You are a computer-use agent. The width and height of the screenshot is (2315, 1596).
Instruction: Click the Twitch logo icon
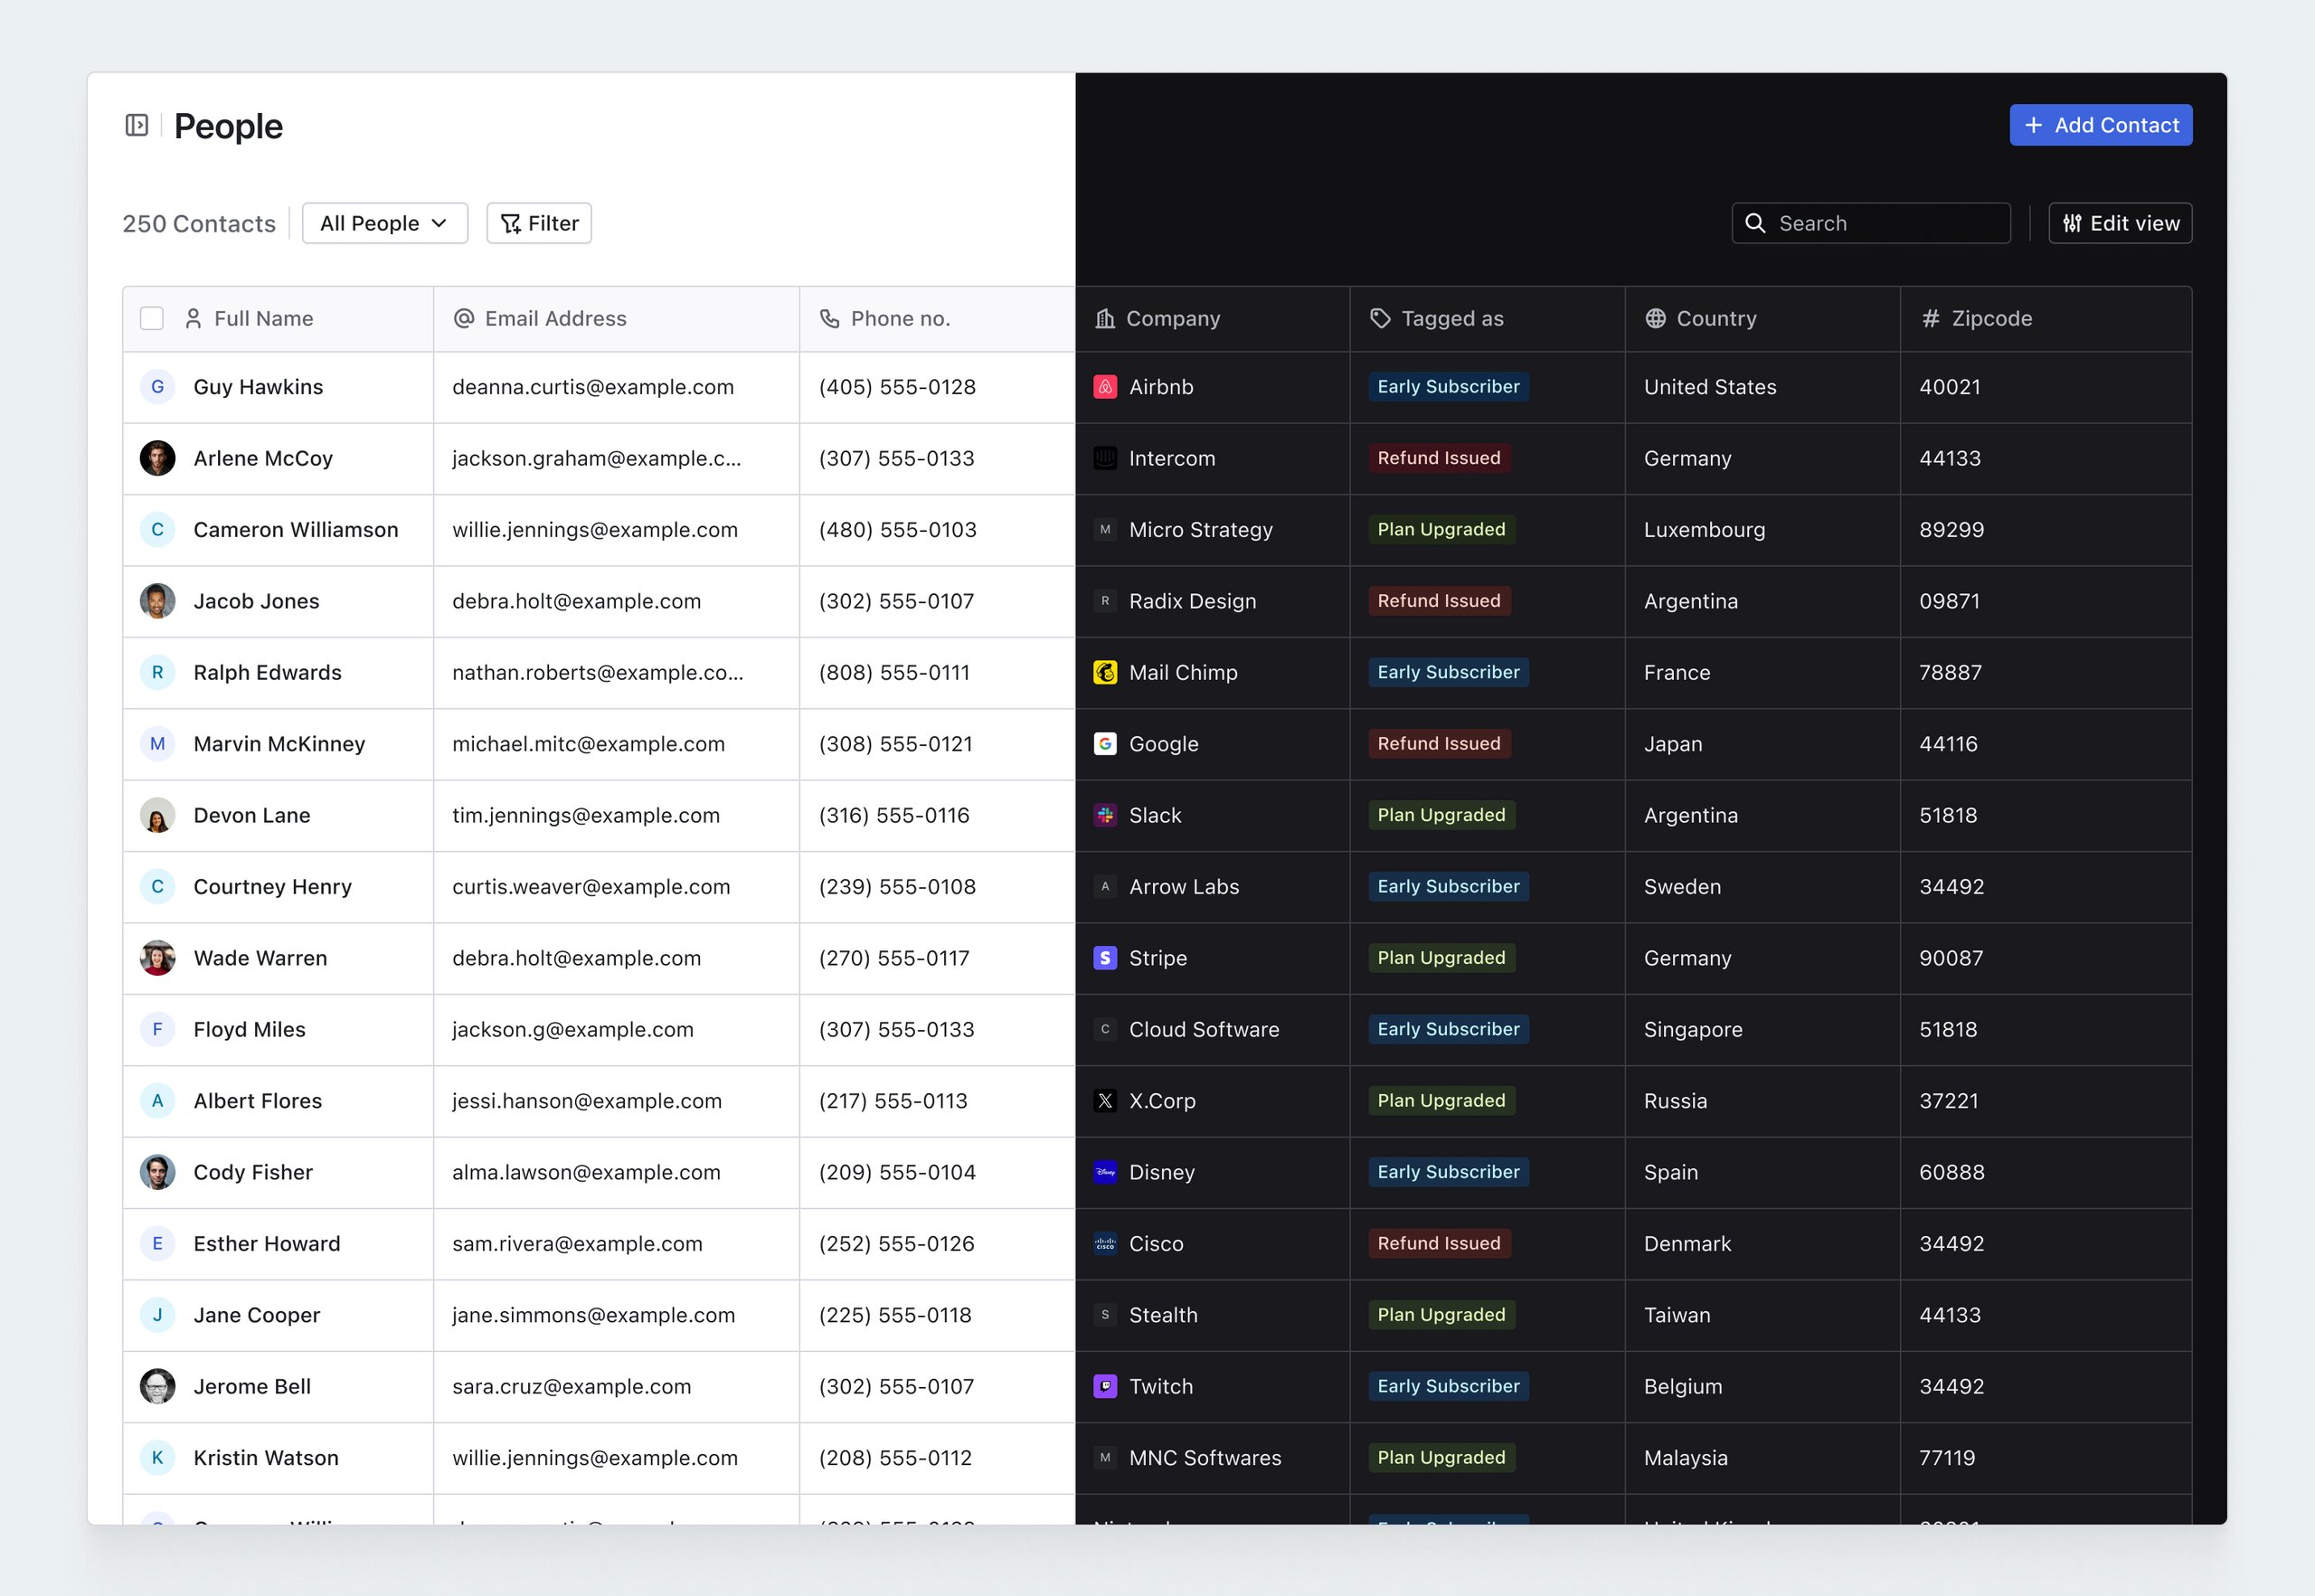1105,1386
